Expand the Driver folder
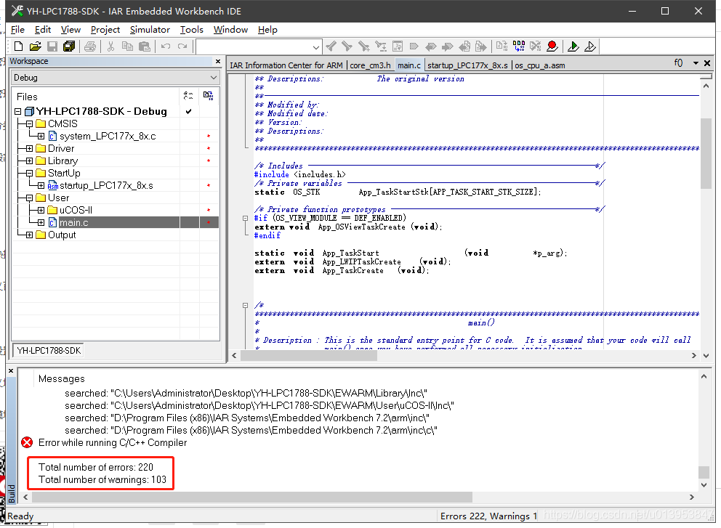This screenshot has height=528, width=721. tap(29, 149)
